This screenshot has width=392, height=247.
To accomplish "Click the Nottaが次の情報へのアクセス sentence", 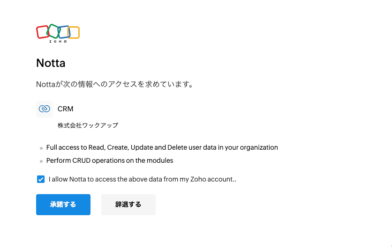I will click(x=115, y=85).
